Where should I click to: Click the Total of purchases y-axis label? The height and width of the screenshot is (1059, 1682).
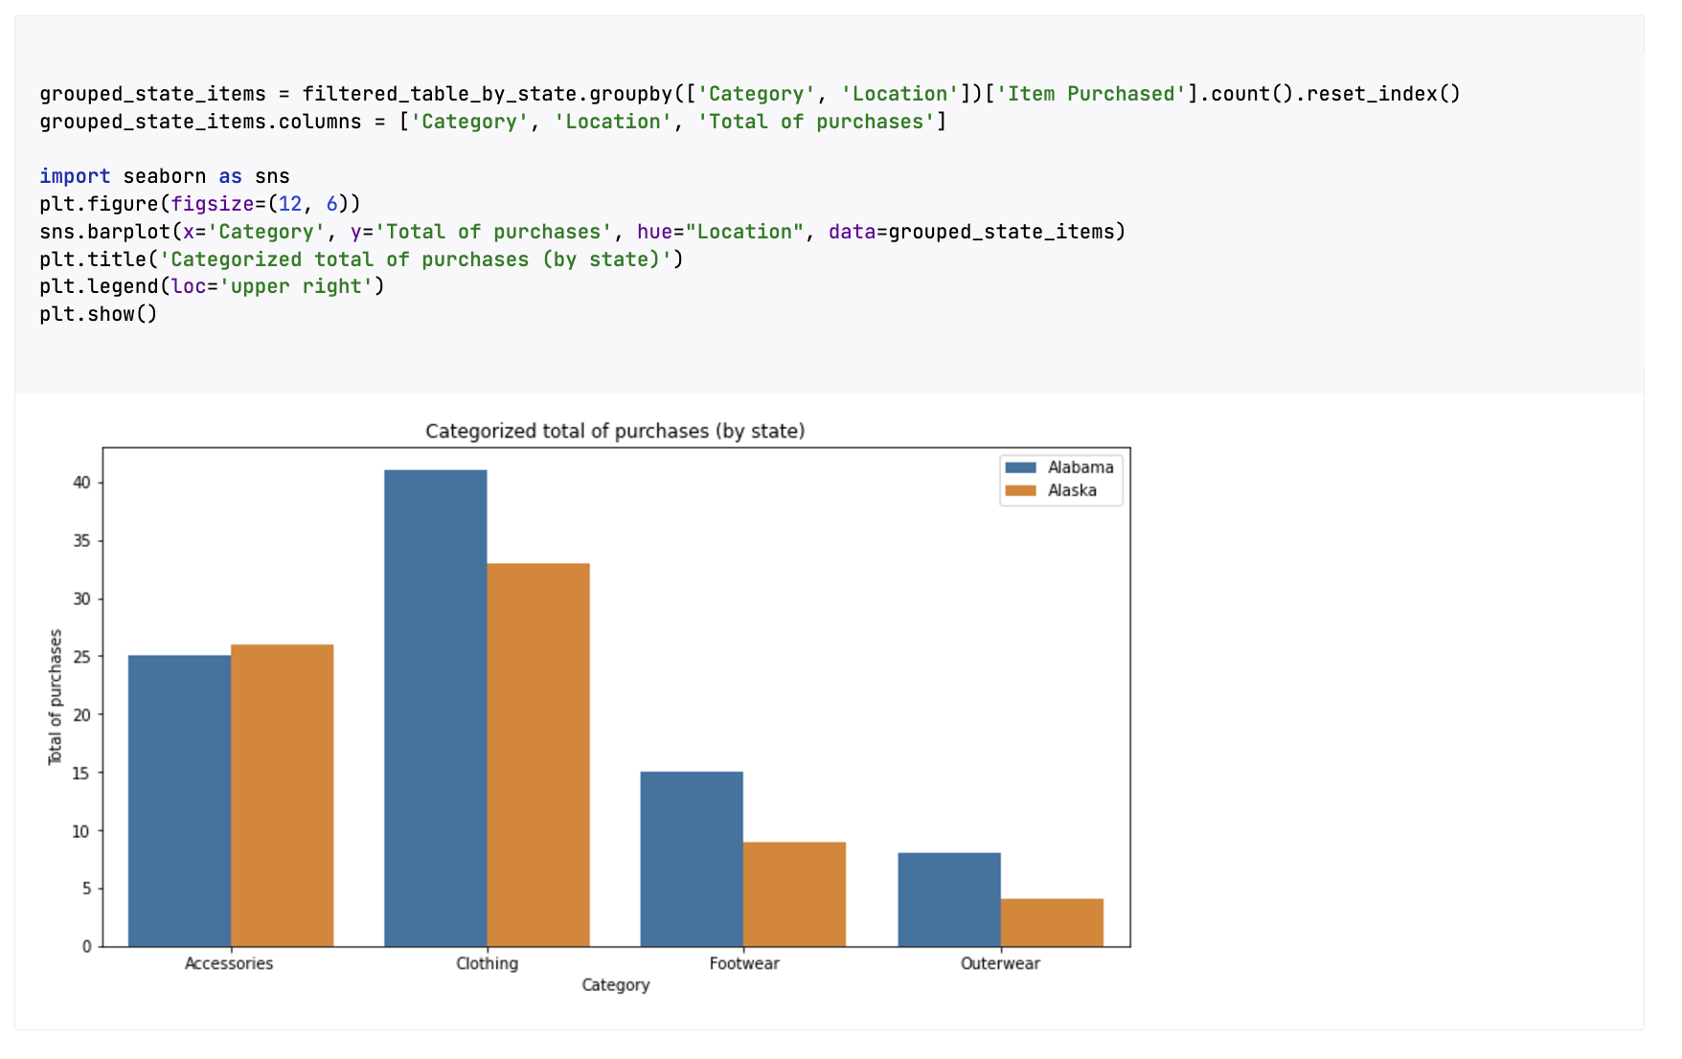55,694
